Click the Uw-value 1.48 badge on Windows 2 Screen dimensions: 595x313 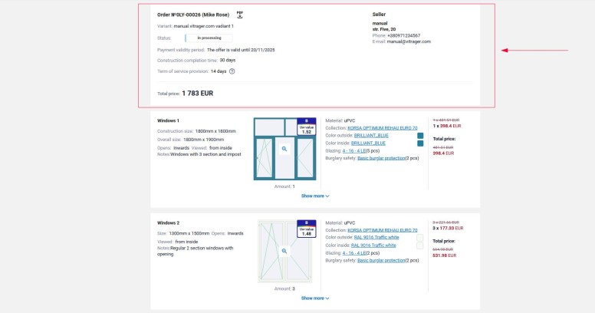tap(307, 229)
